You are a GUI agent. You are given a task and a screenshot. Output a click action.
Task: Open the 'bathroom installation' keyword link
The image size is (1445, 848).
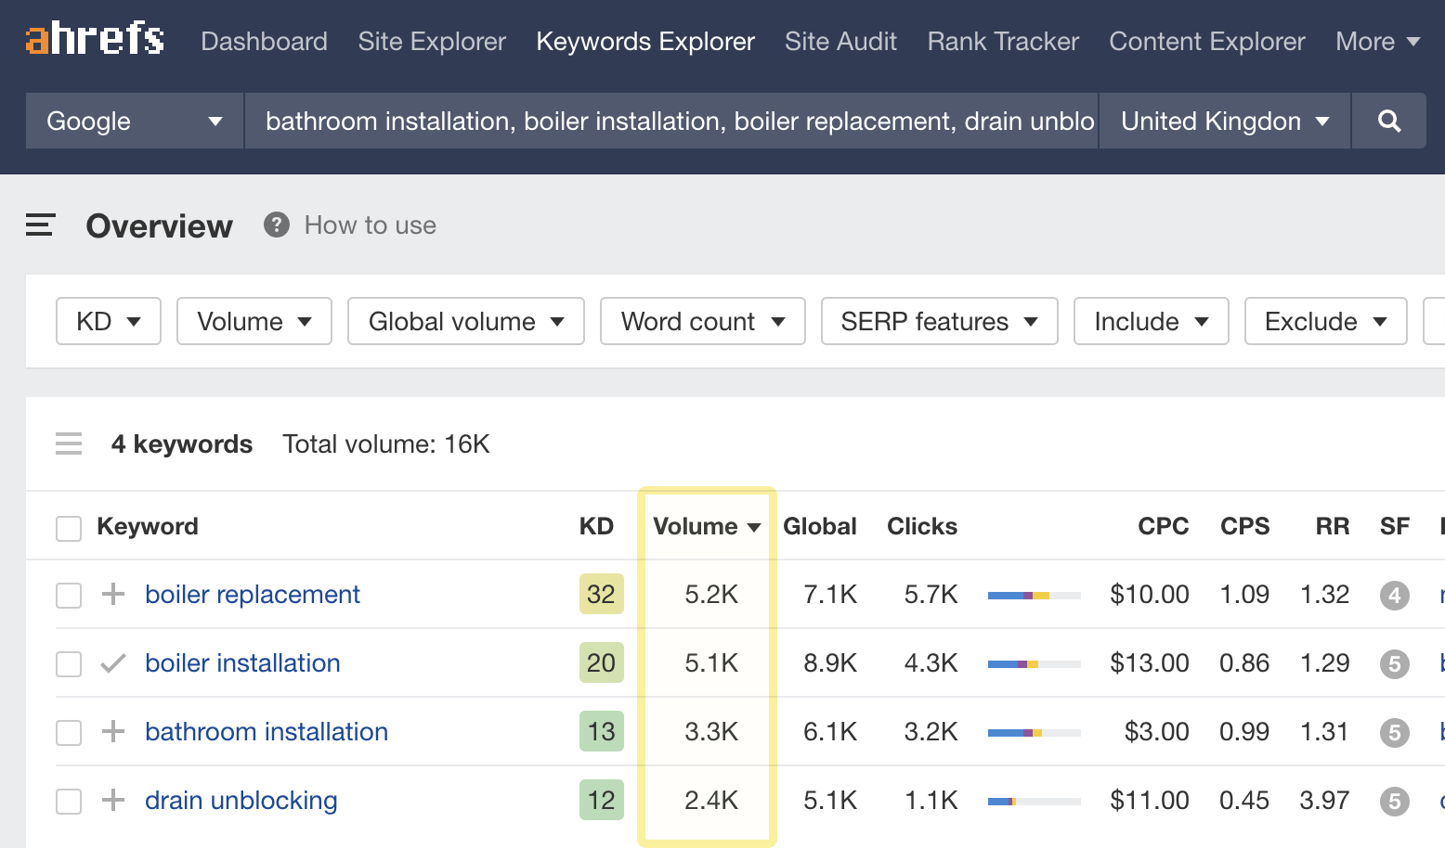pyautogui.click(x=266, y=732)
